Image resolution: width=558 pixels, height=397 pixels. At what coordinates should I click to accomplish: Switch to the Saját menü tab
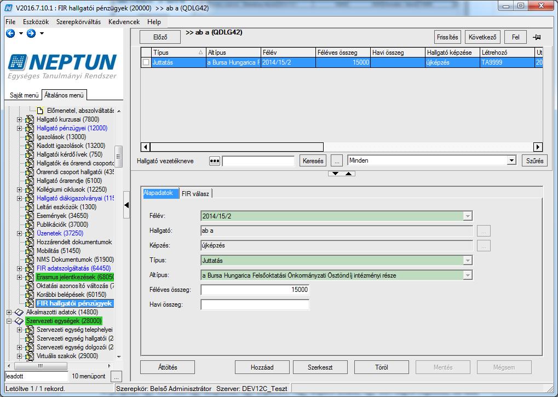point(24,95)
